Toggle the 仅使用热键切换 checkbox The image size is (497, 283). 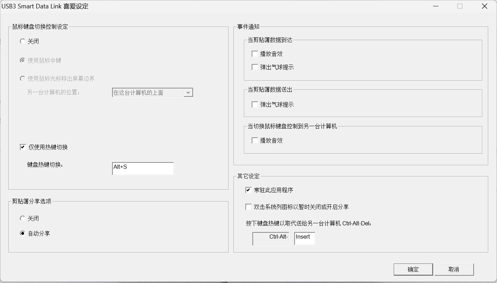(23, 147)
